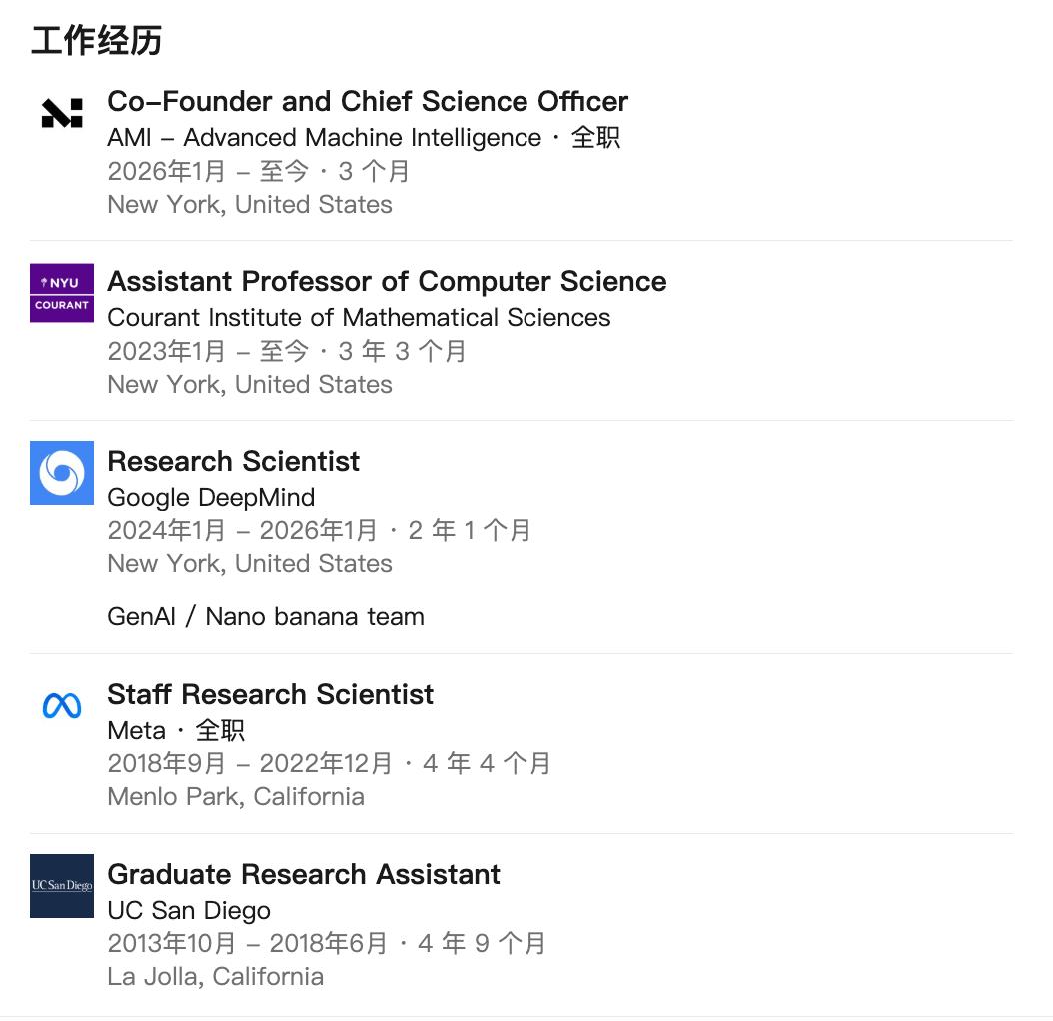Click the UC San Diego school name

point(189,910)
